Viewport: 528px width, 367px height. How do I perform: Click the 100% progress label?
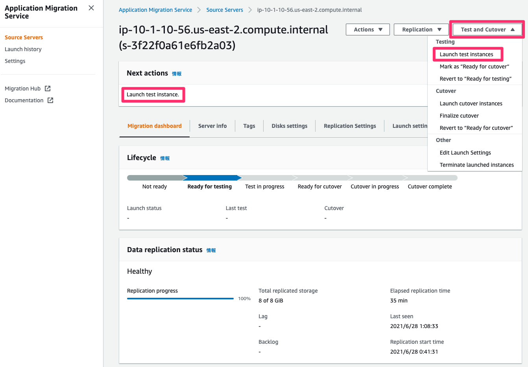tap(244, 299)
